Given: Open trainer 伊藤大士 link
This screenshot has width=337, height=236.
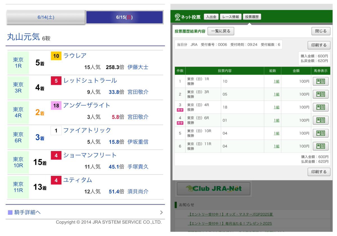Looking at the screenshot, I should (x=138, y=67).
